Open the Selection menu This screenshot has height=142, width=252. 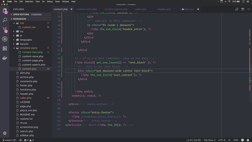[29, 2]
